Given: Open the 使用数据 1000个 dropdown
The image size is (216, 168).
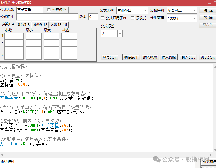Looking at the screenshot, I should [x=194, y=18].
